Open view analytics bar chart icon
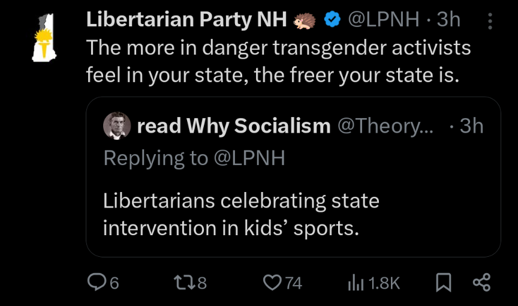The width and height of the screenshot is (518, 306). [x=356, y=282]
